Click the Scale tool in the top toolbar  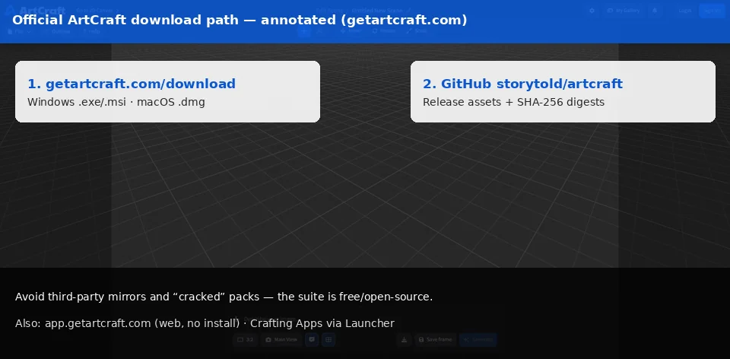(x=417, y=31)
